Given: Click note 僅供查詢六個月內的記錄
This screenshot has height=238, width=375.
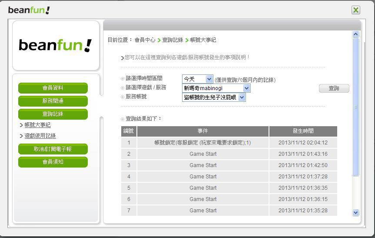Looking at the screenshot, I should 245,80.
